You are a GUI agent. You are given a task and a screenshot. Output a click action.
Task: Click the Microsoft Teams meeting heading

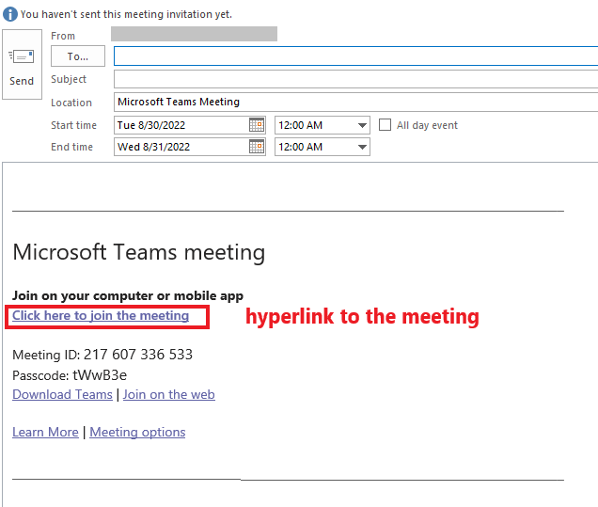pyautogui.click(x=139, y=252)
